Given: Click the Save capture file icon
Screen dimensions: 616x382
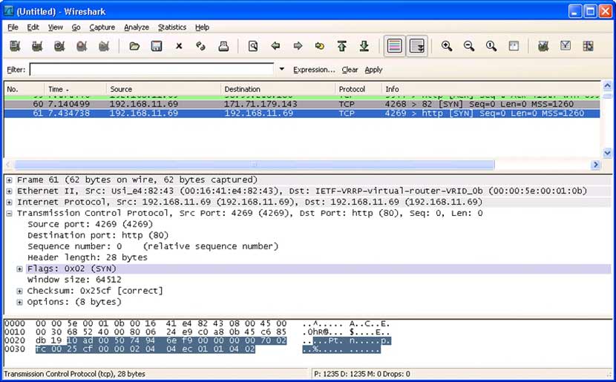Looking at the screenshot, I should point(157,46).
